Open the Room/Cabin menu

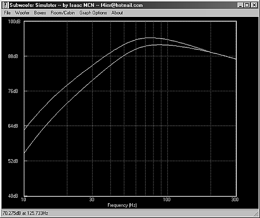(x=63, y=13)
